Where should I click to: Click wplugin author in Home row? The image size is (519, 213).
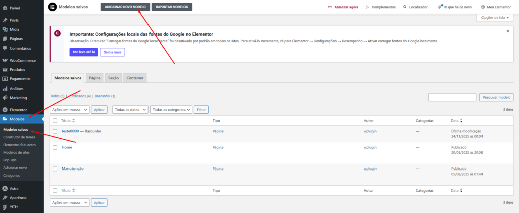point(370,147)
